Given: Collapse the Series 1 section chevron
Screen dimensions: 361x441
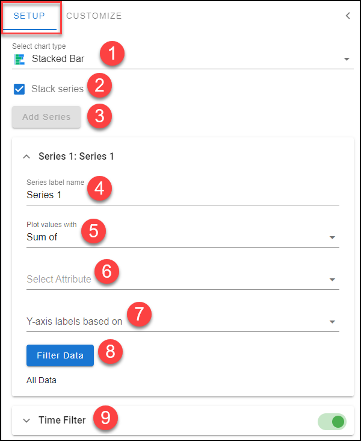Looking at the screenshot, I should tap(26, 157).
